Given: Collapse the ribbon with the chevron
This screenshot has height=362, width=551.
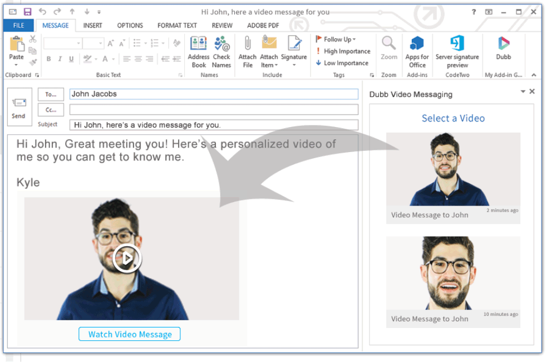Looking at the screenshot, I should (534, 75).
